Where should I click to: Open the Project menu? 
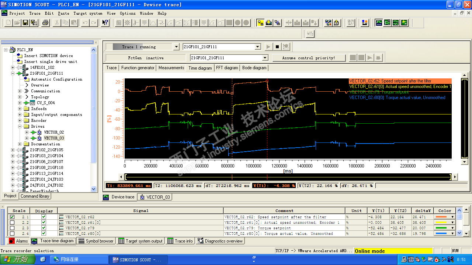17,13
